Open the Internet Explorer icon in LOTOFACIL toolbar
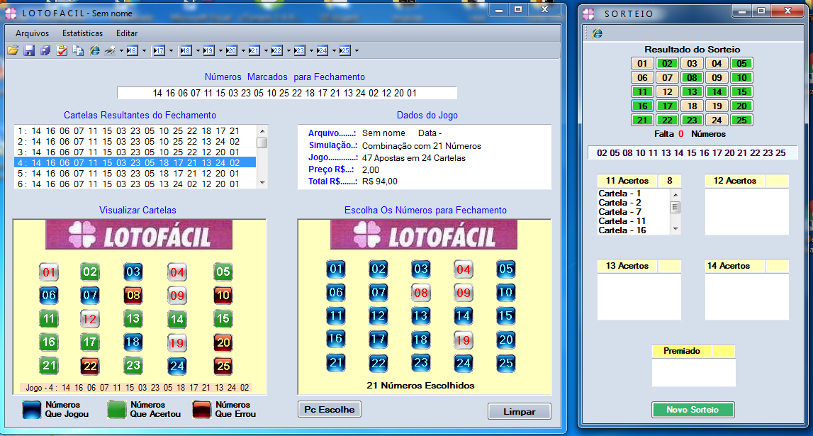The height and width of the screenshot is (436, 813). 94,50
